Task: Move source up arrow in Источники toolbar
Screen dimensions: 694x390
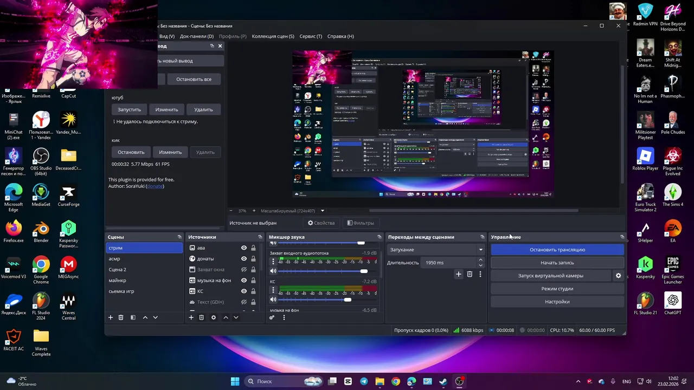Action: pyautogui.click(x=226, y=317)
